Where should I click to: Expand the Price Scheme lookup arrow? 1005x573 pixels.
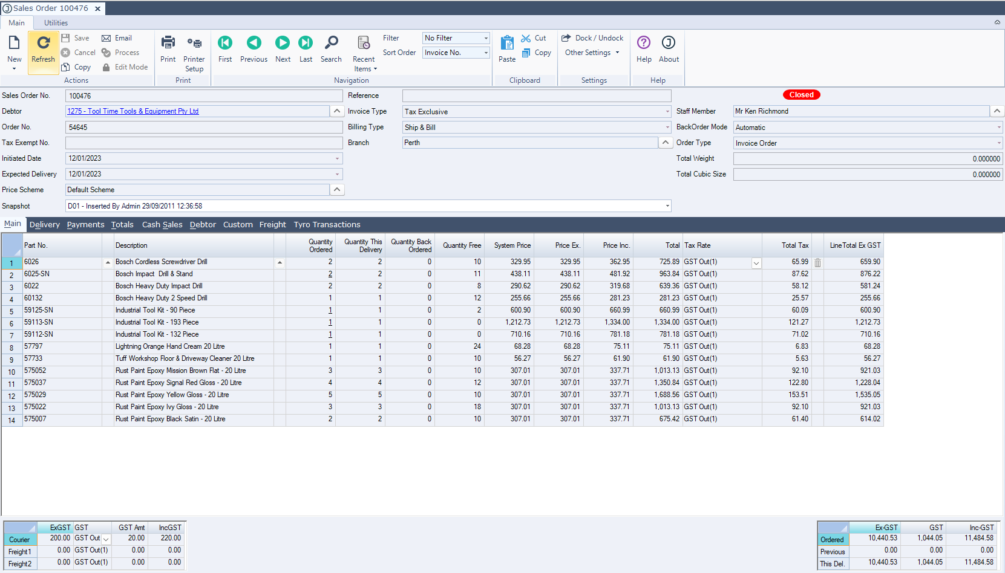coord(337,190)
